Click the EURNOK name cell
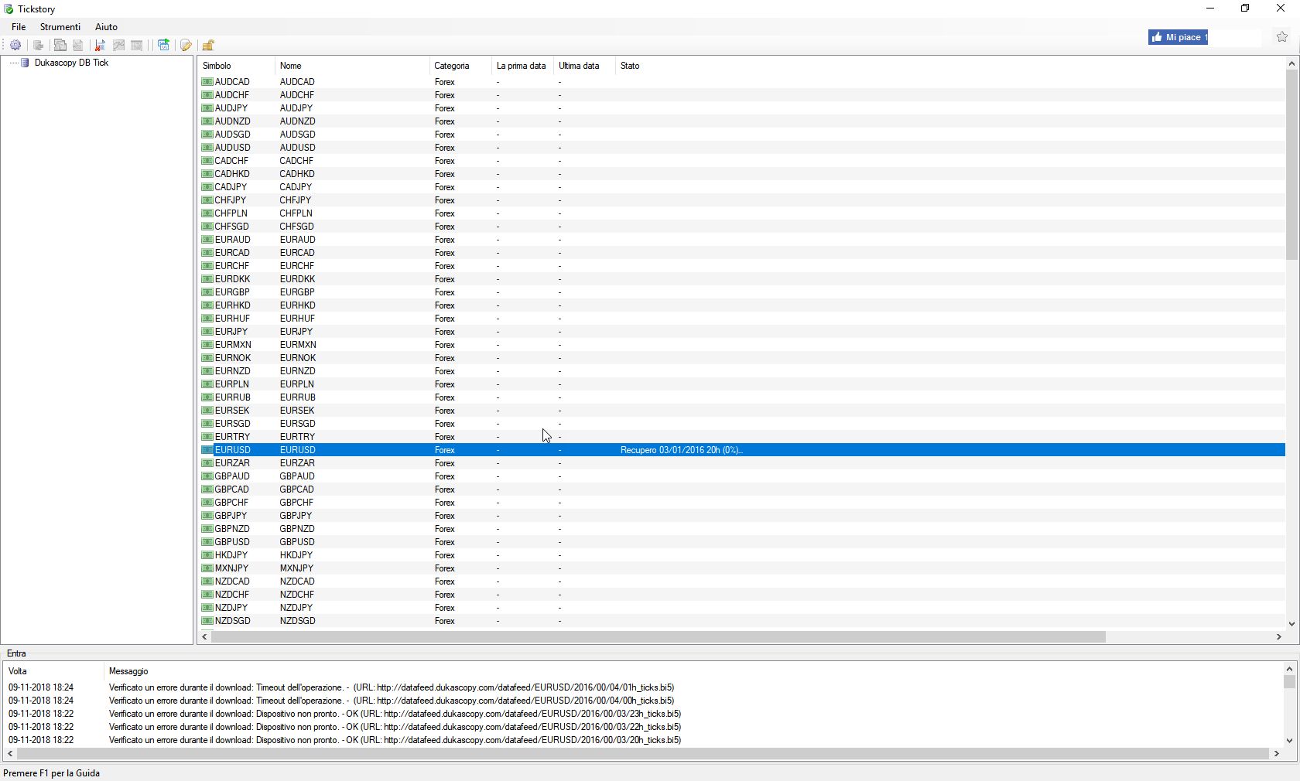The image size is (1300, 781). click(298, 358)
